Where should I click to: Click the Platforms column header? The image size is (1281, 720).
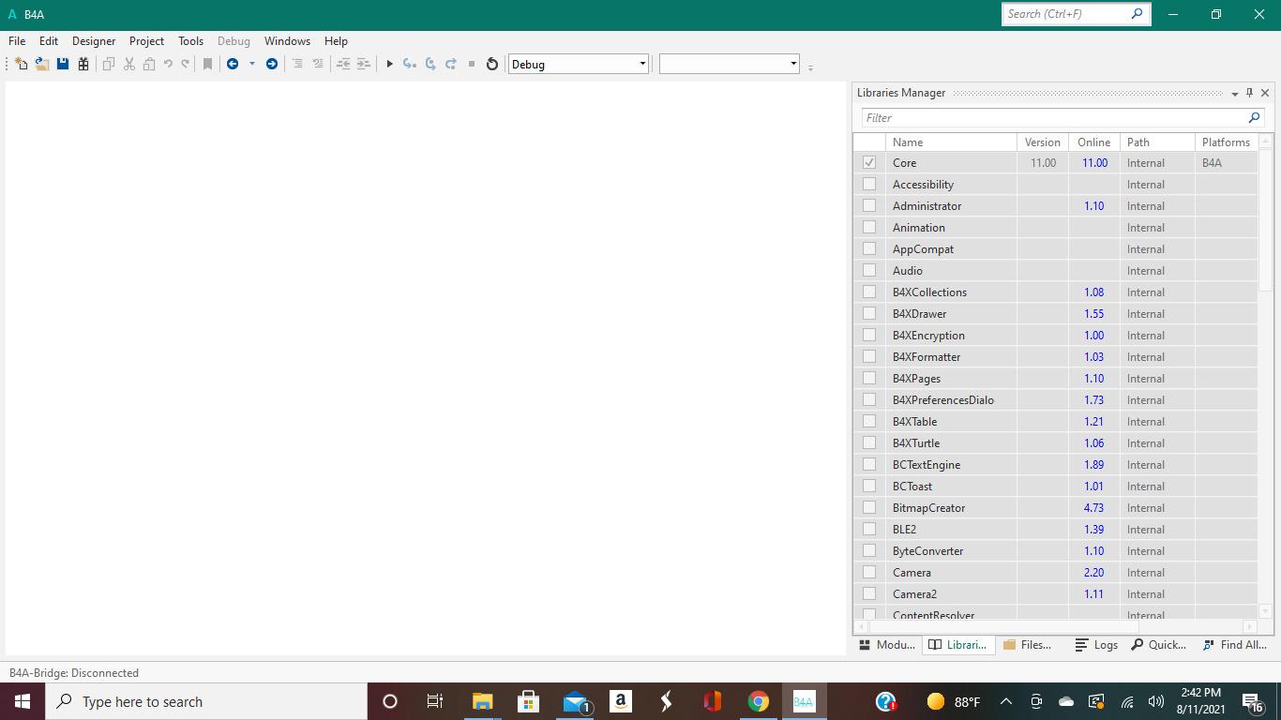(1227, 142)
